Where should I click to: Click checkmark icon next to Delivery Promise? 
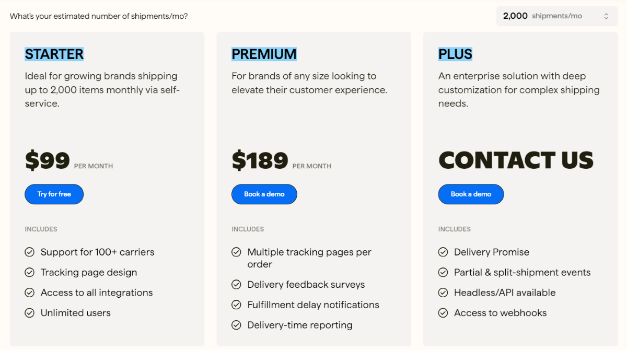tap(443, 252)
